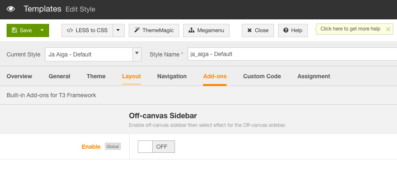This screenshot has height=187, width=397.
Task: Open the Assignment tab
Action: [x=314, y=76]
